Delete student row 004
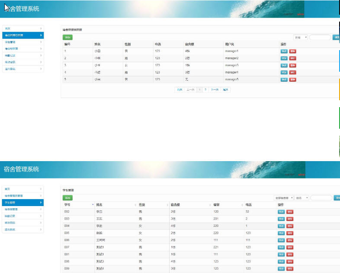This screenshot has height=273, width=340. [290, 226]
